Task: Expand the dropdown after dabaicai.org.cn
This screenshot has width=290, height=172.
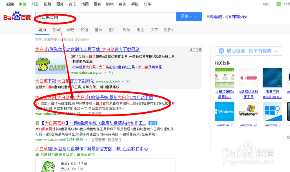Action: [106, 73]
